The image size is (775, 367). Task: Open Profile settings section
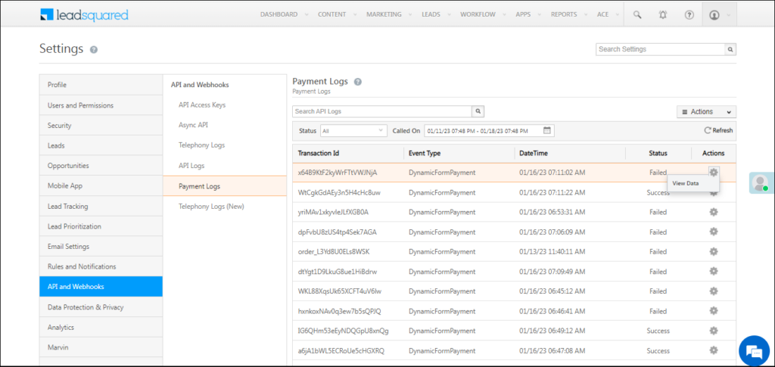(x=101, y=85)
